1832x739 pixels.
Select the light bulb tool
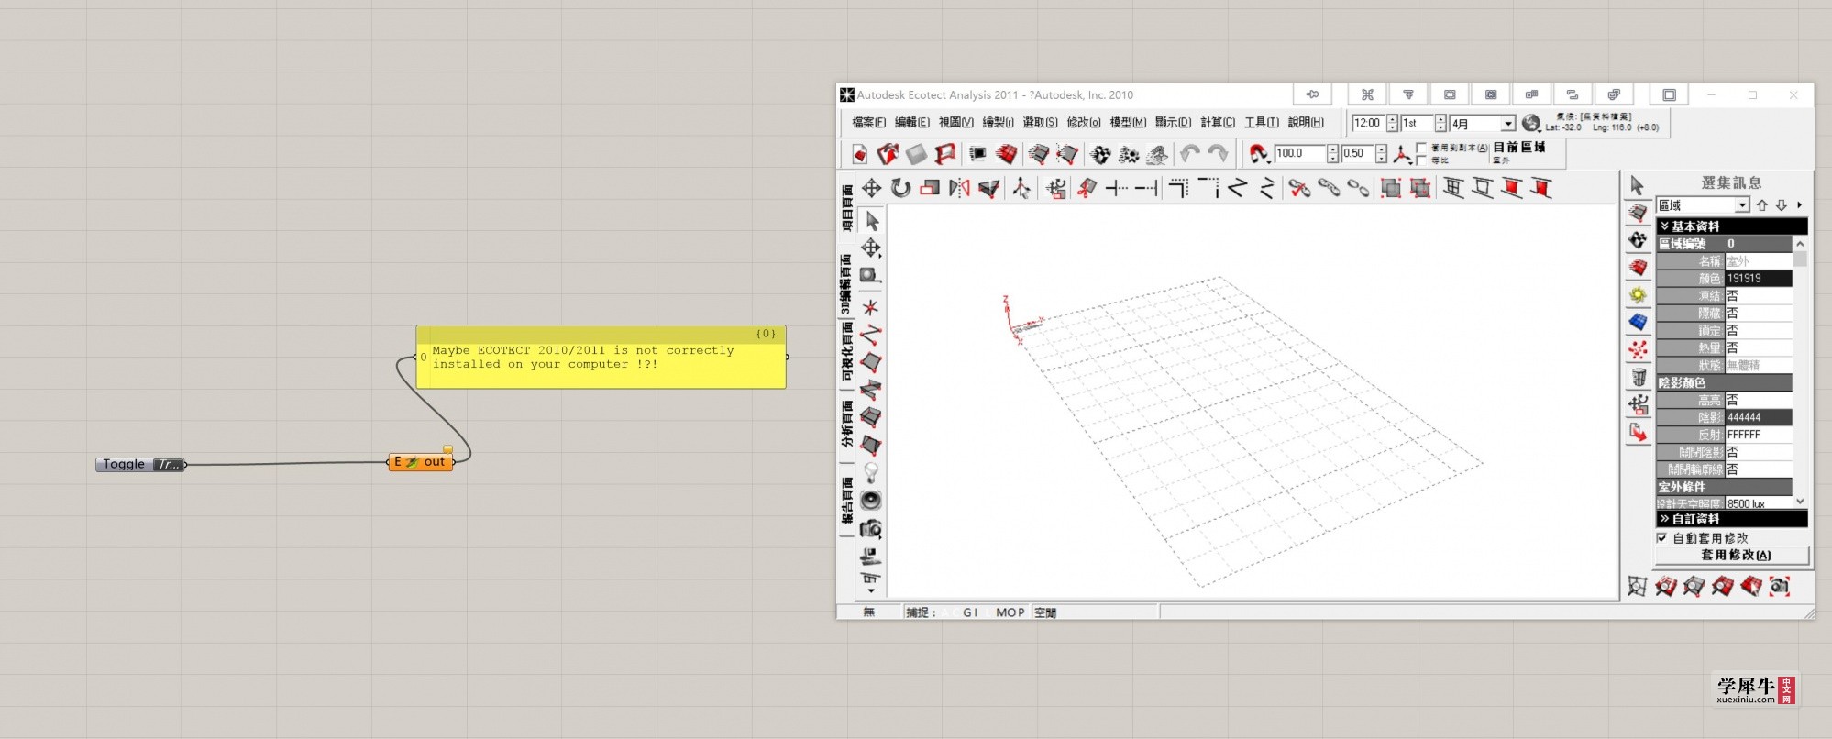tap(871, 473)
